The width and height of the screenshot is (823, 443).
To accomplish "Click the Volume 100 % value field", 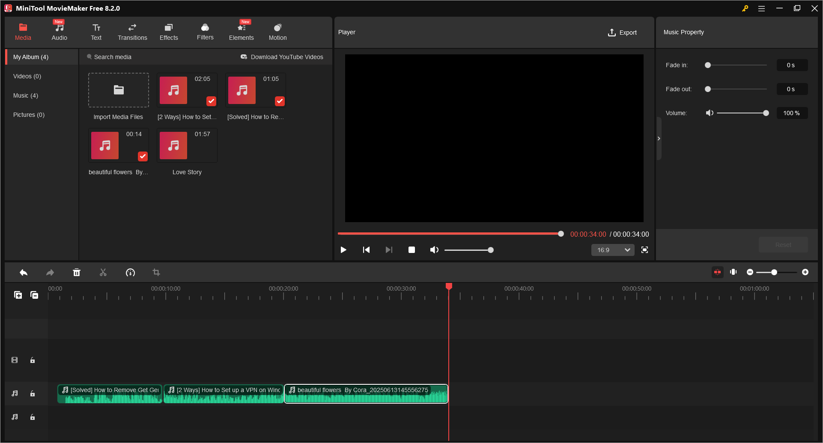I will pyautogui.click(x=792, y=113).
